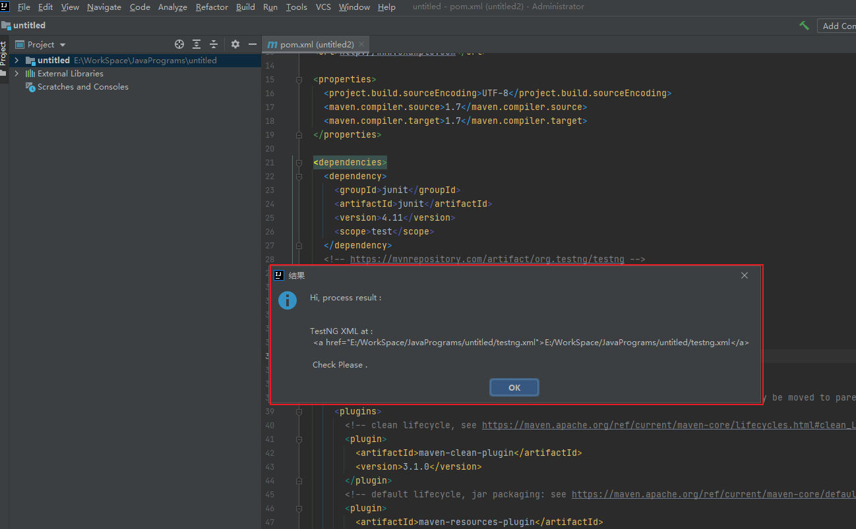The width and height of the screenshot is (856, 529).
Task: Click the Add Configuration button
Action: [x=836, y=26]
